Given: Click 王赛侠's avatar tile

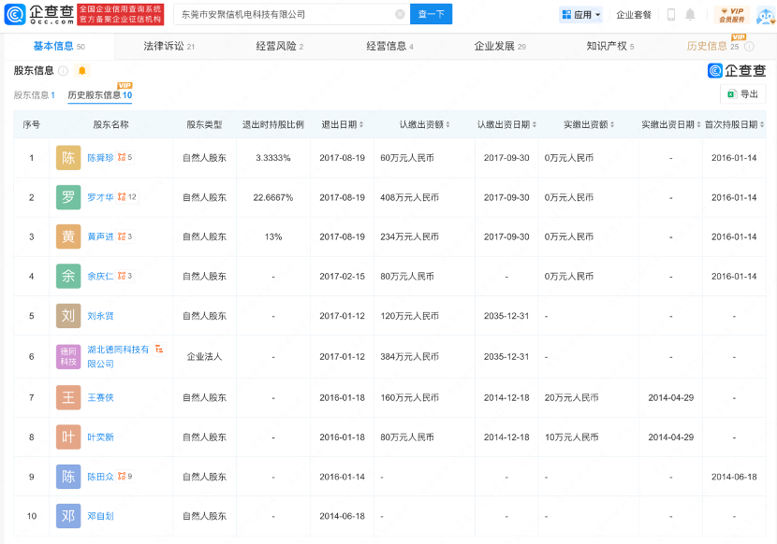Looking at the screenshot, I should (68, 397).
